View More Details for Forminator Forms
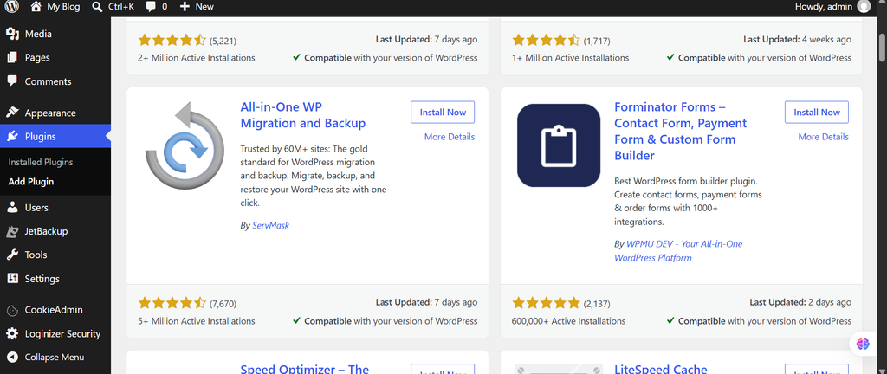Viewport: 887px width, 374px height. [x=823, y=137]
